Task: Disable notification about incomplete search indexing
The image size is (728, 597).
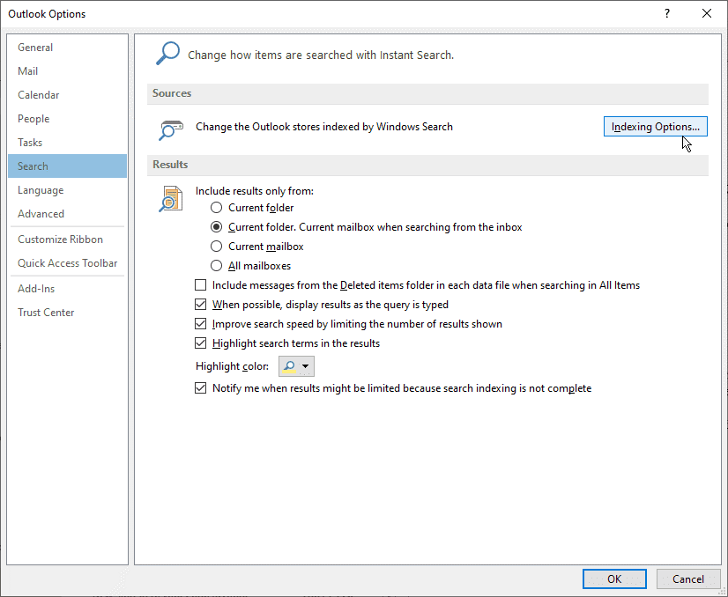Action: click(x=200, y=387)
